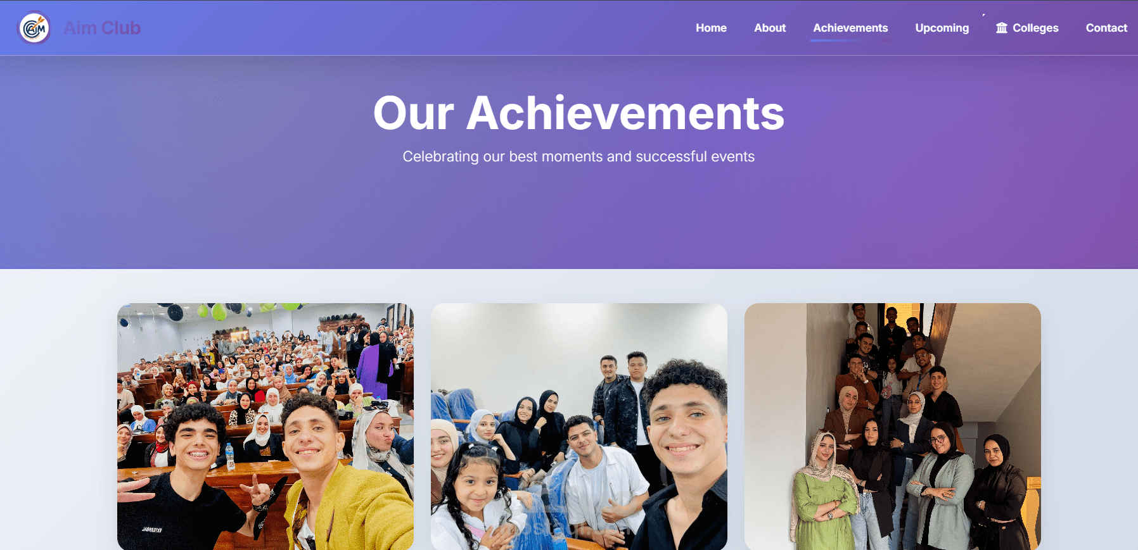Click the Celebrating our best moments subtitle
Image resolution: width=1138 pixels, height=550 pixels.
(x=579, y=156)
